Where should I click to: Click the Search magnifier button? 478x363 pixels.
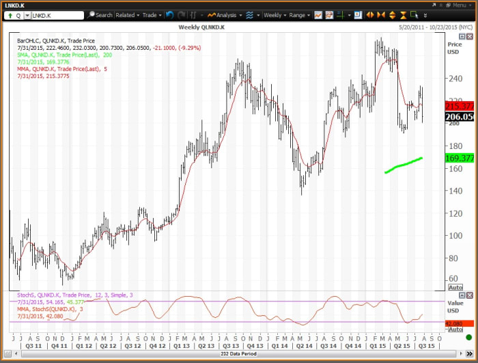pyautogui.click(x=100, y=14)
